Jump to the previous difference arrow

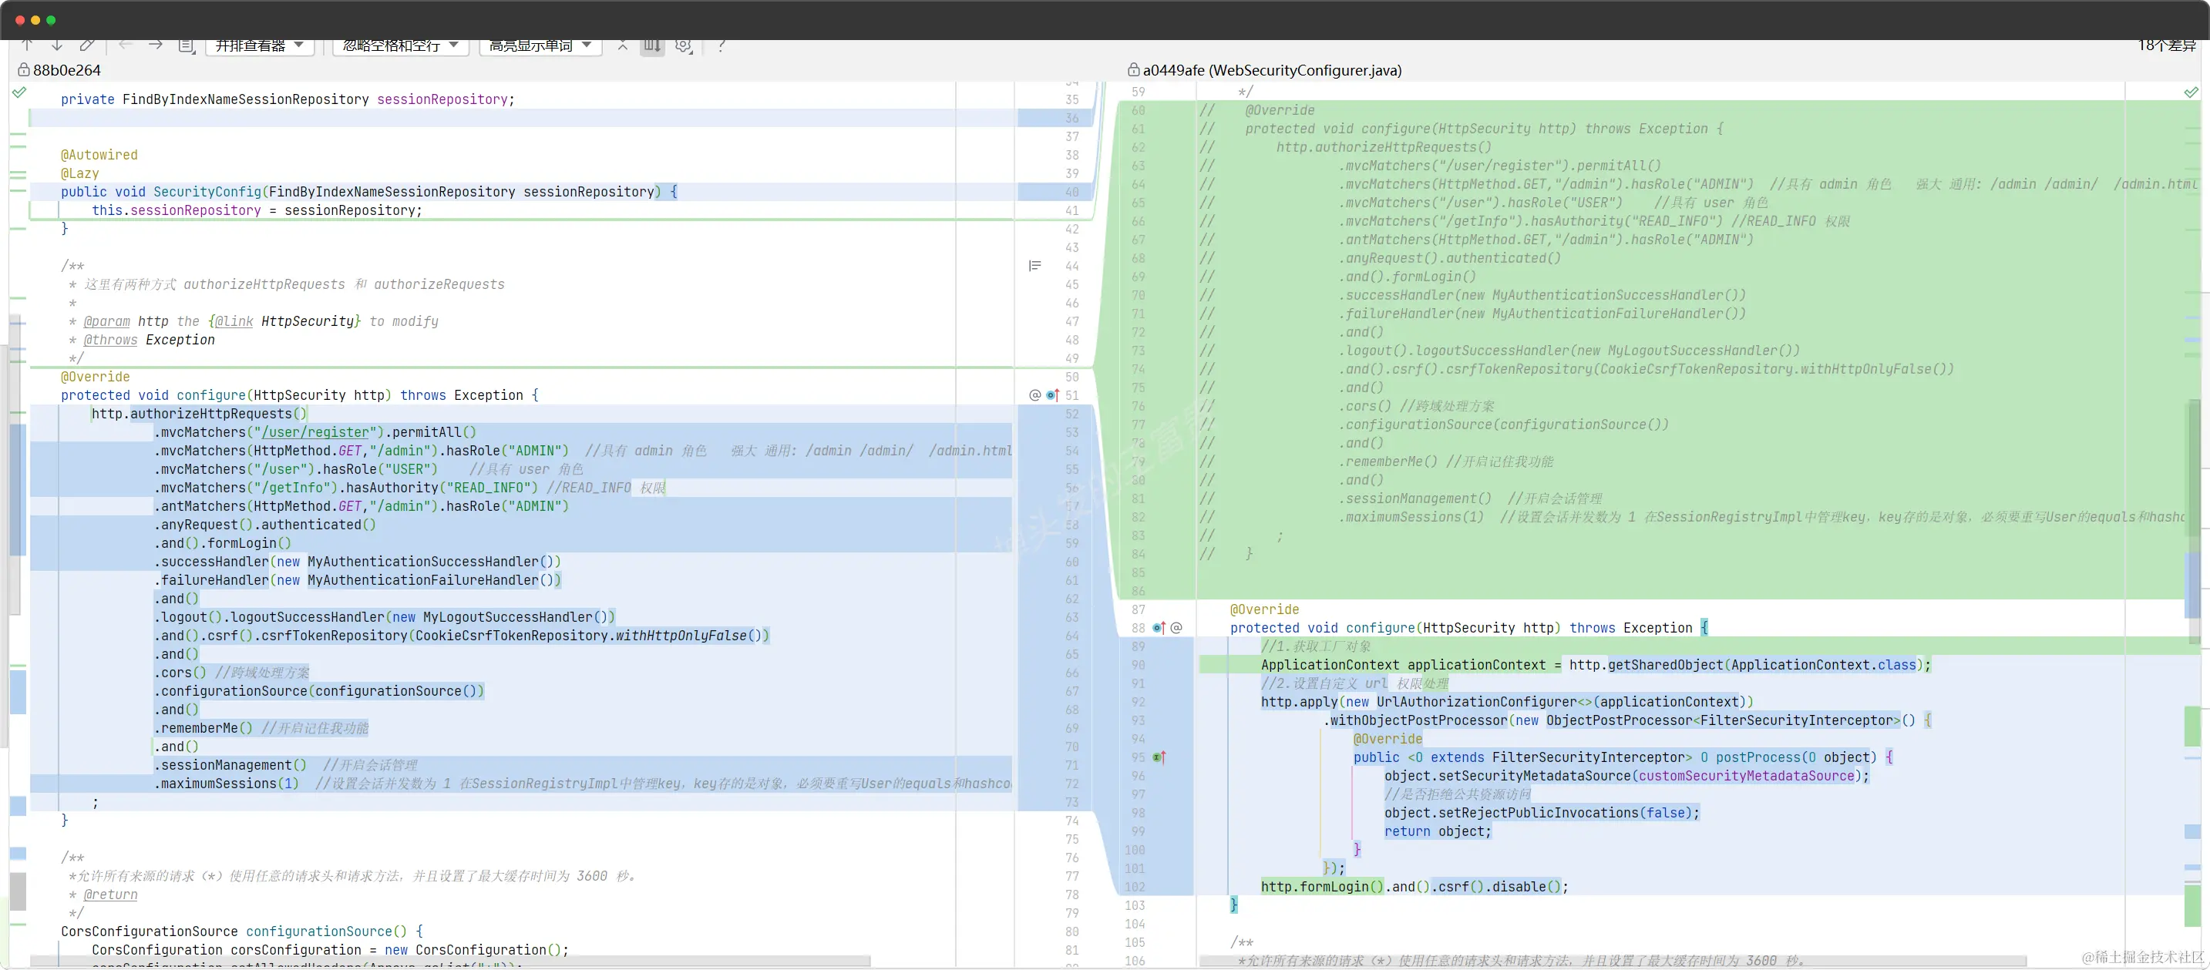coord(27,45)
